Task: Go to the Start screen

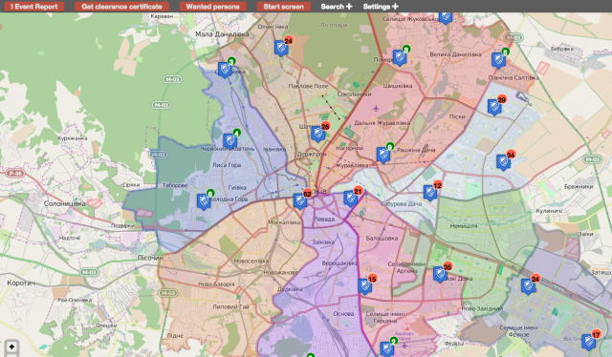Action: tap(284, 7)
